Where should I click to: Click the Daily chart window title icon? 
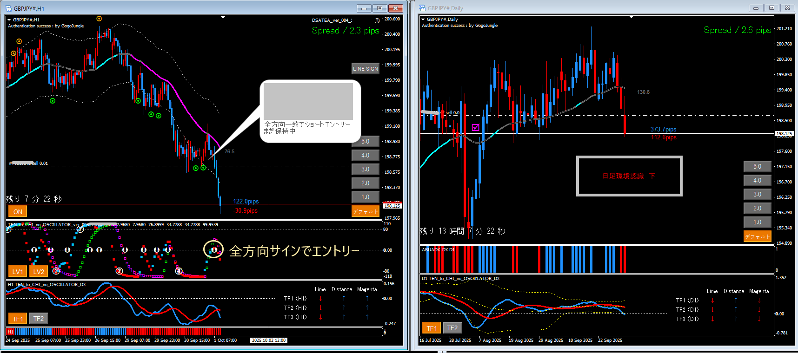tap(422, 8)
